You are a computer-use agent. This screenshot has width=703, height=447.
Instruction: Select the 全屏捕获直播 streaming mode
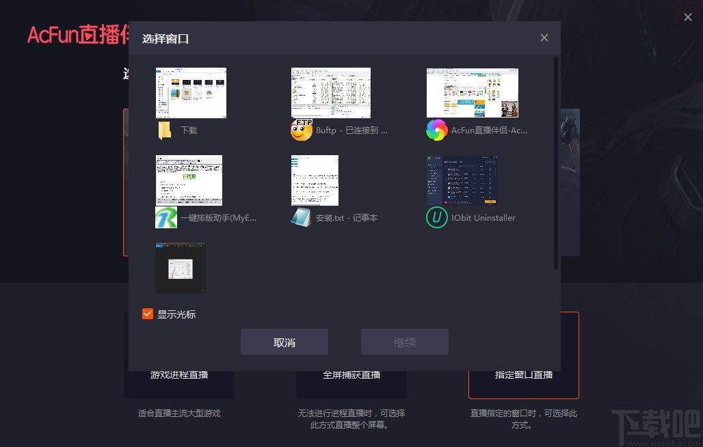tap(351, 375)
